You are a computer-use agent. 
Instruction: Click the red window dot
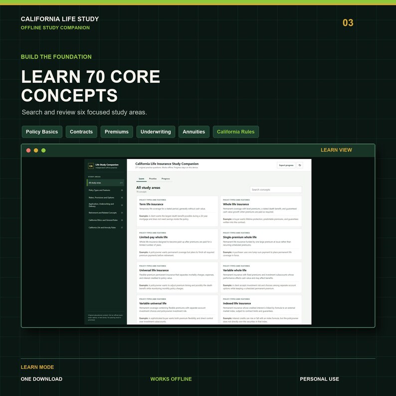[28, 150]
